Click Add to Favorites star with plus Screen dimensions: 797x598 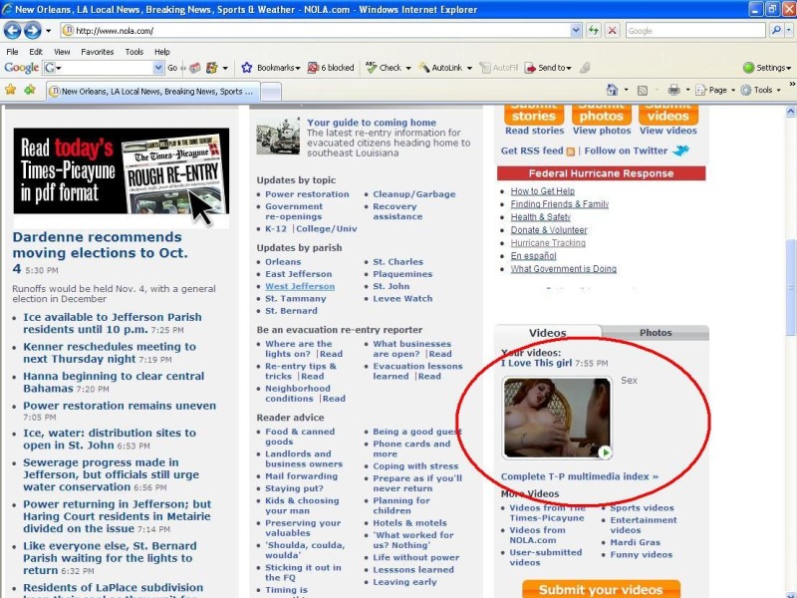30,90
